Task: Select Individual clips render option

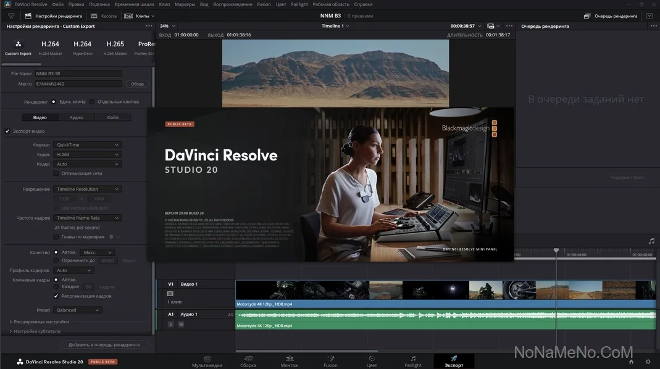Action: (92, 102)
